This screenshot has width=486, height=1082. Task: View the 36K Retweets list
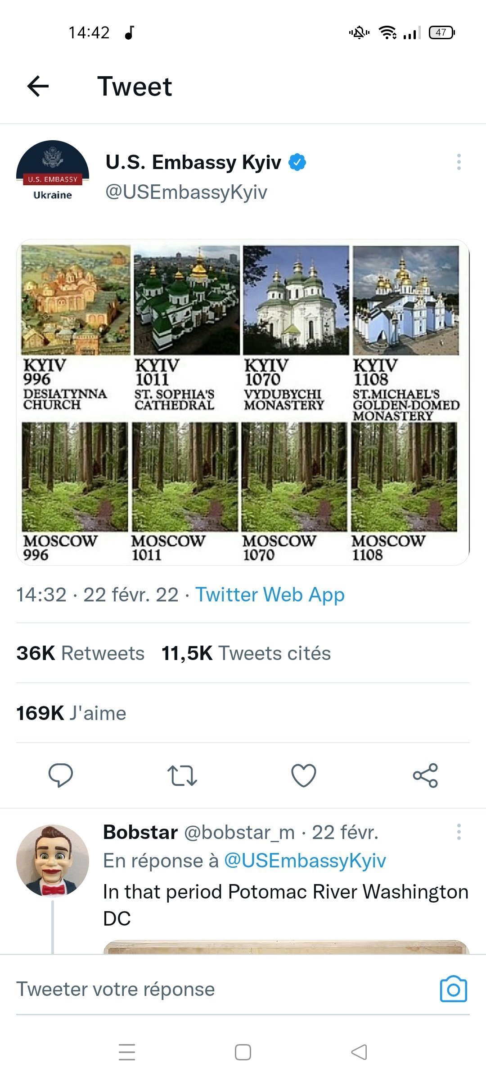(80, 653)
